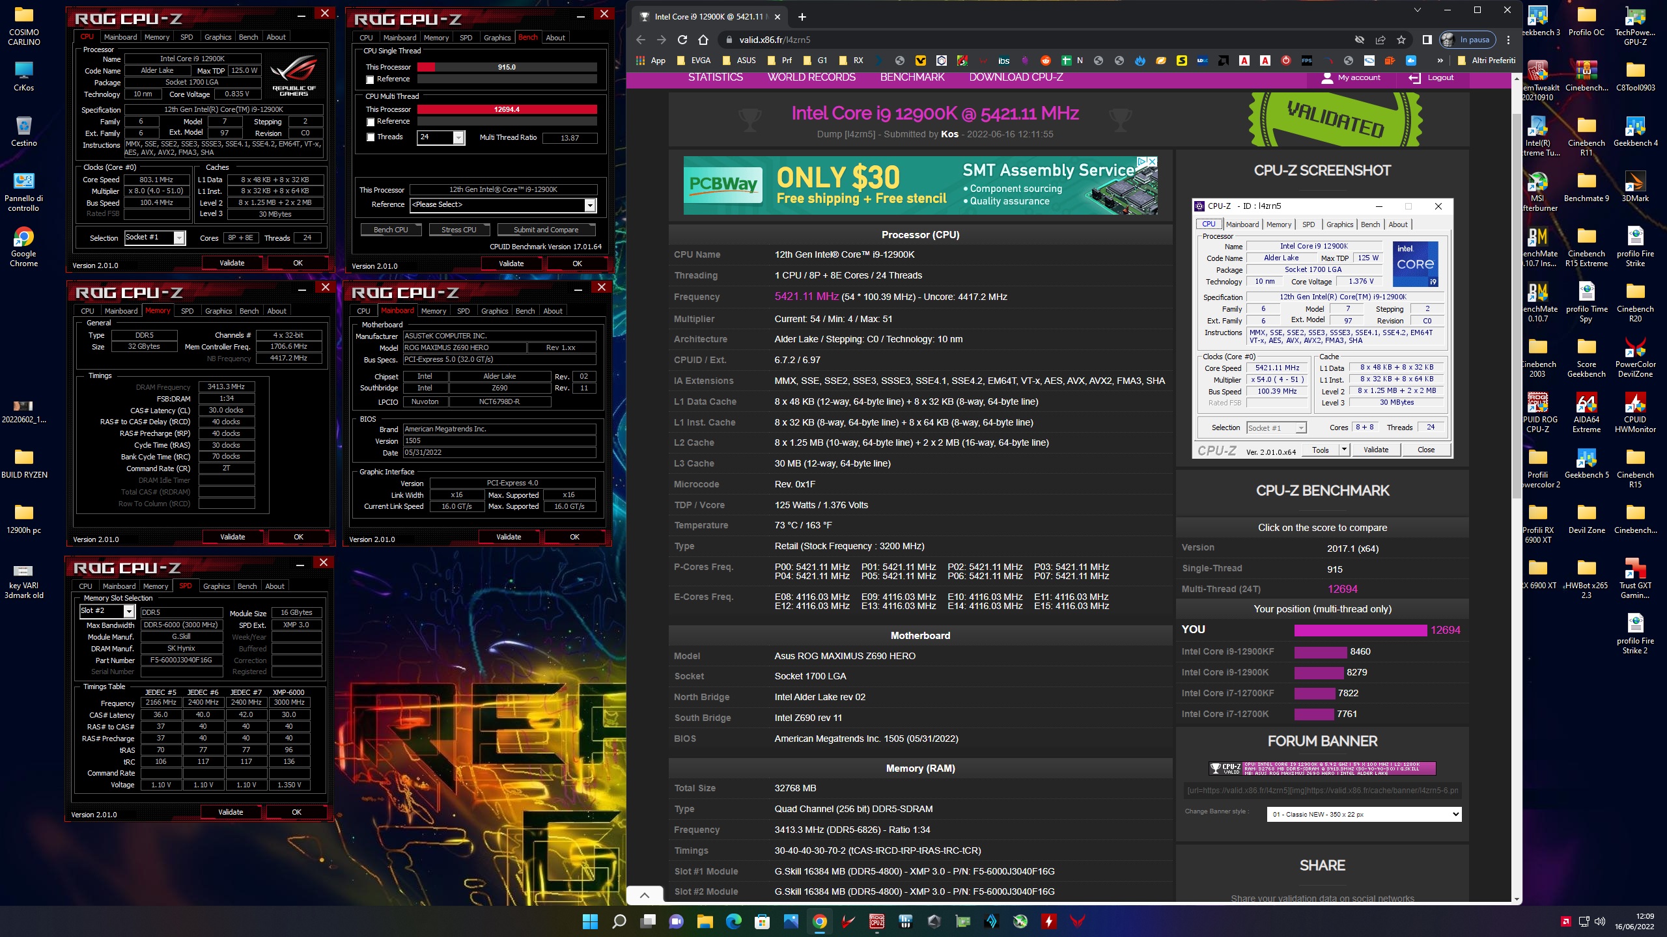Select the Cinebench R15 Extreme desktop icon
The height and width of the screenshot is (937, 1667).
point(1586,246)
